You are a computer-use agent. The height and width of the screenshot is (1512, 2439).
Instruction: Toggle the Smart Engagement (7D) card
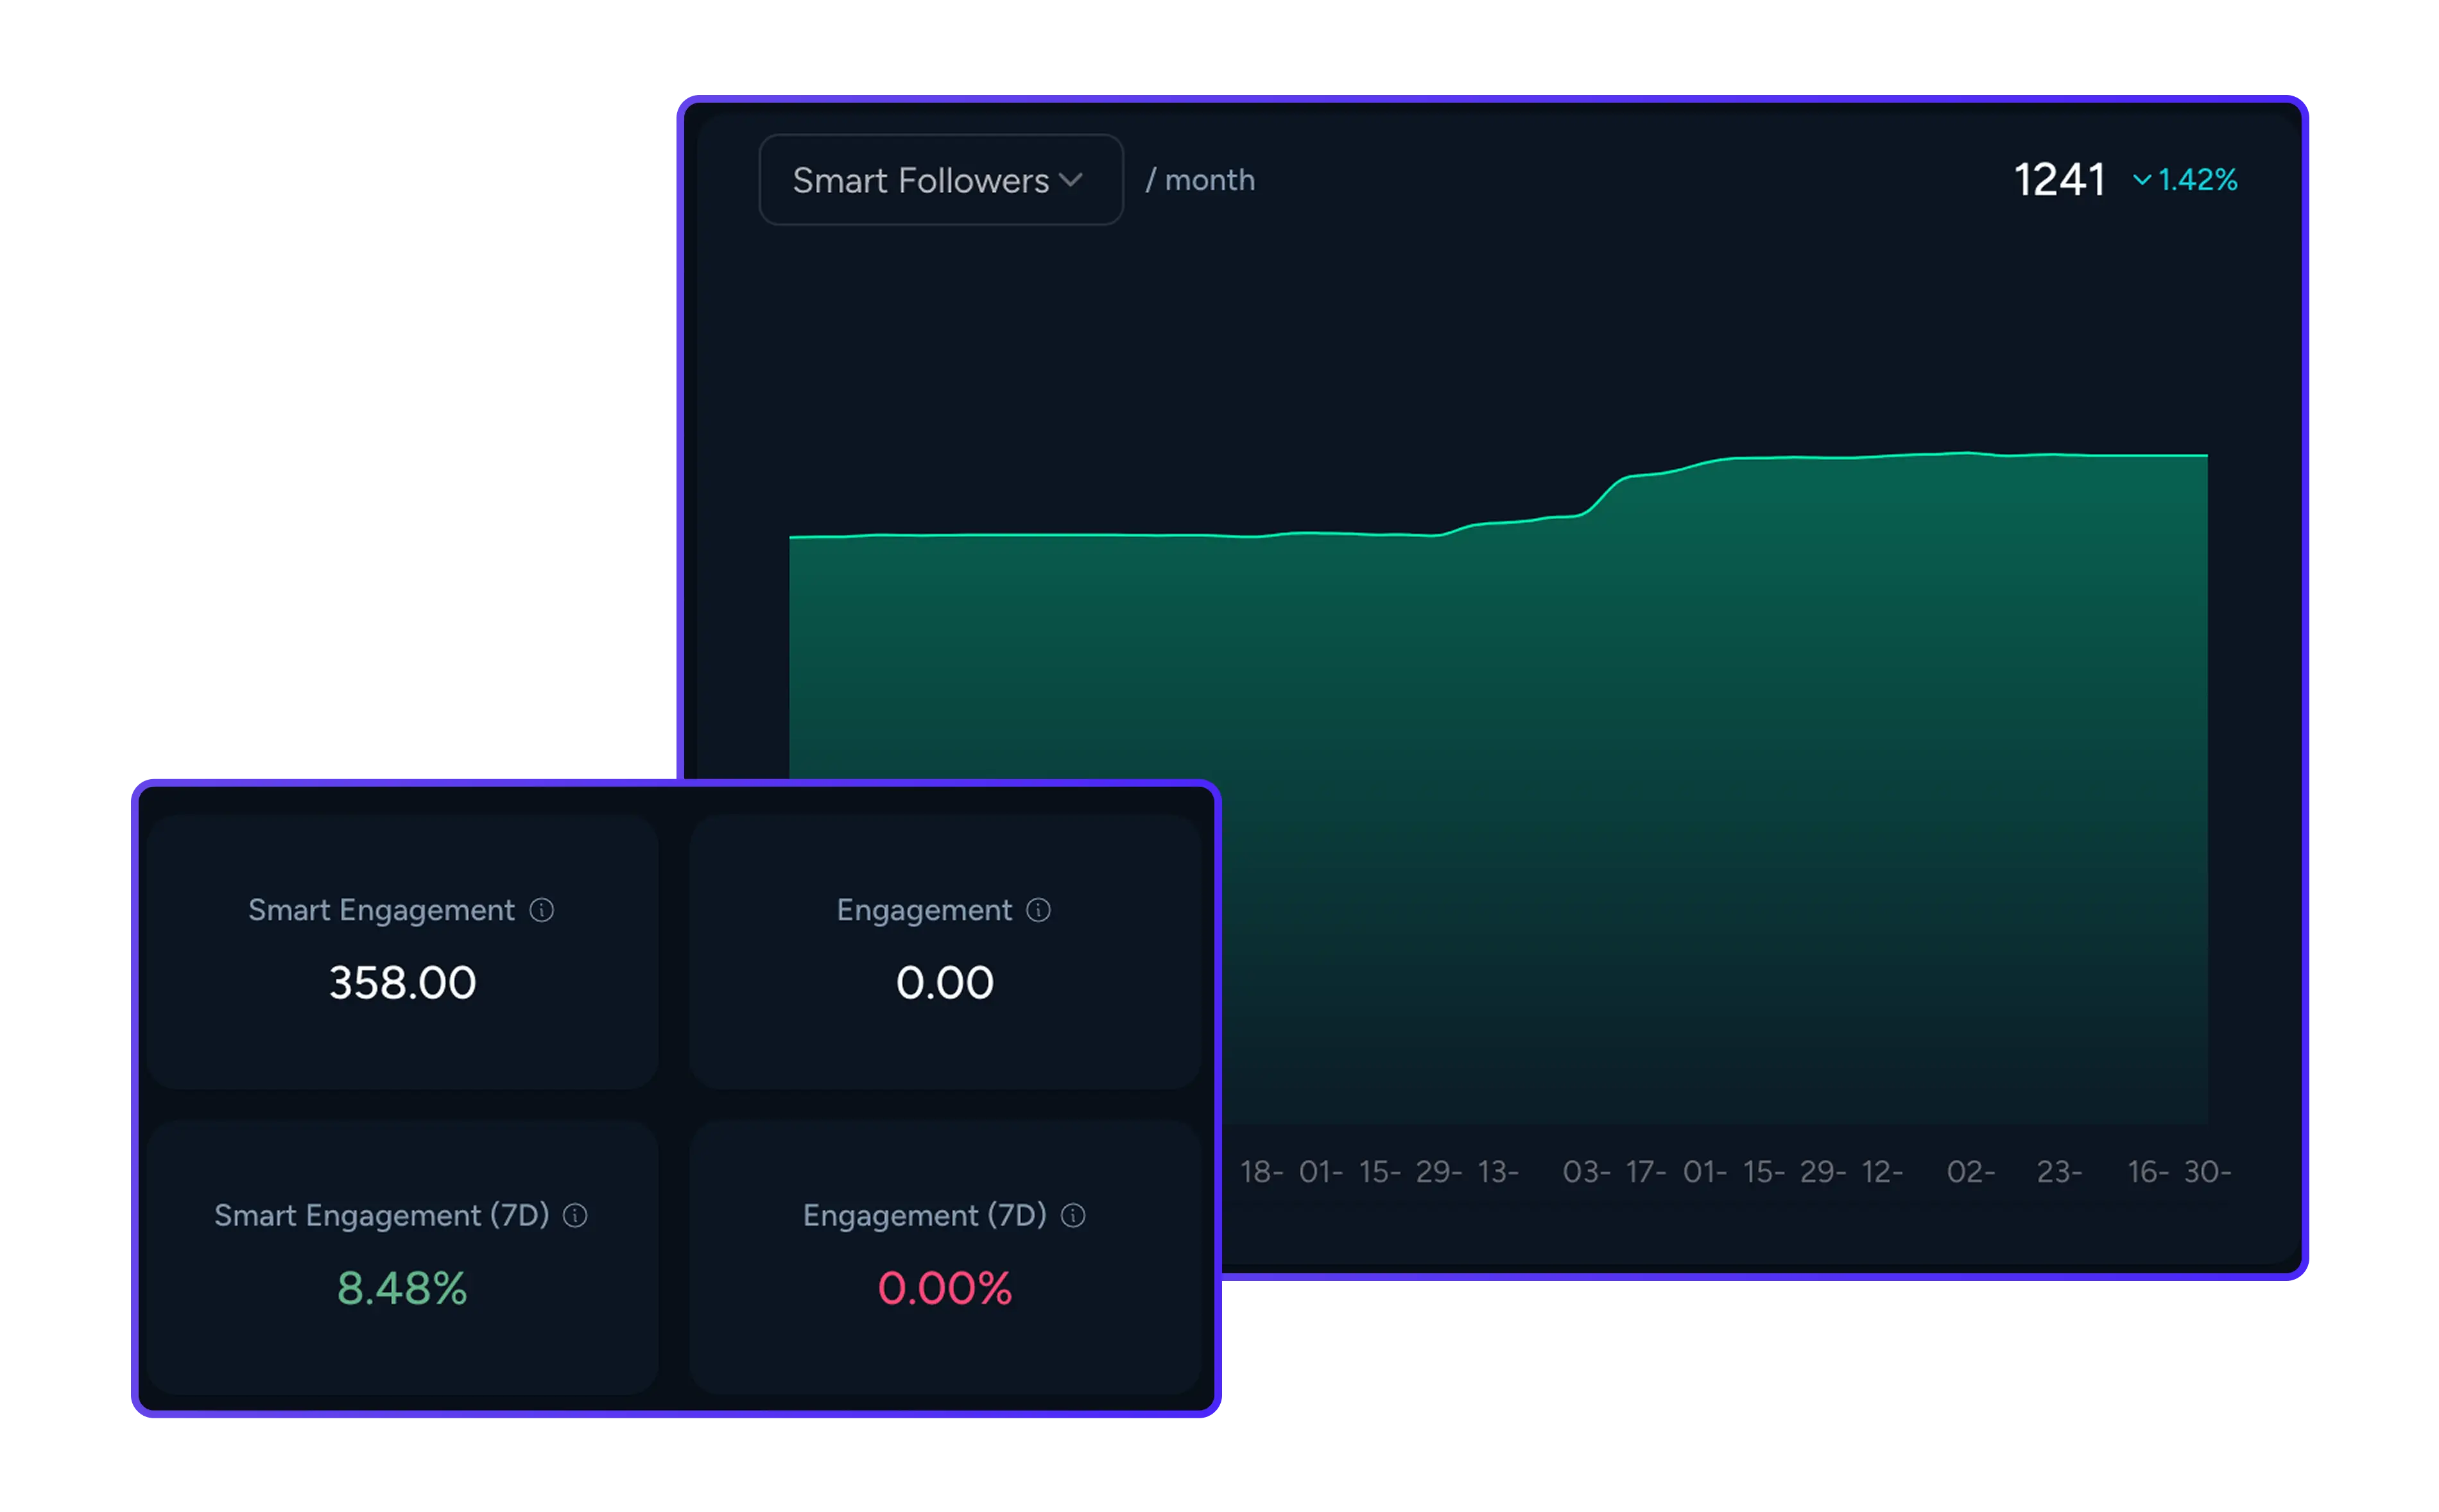click(x=402, y=1255)
